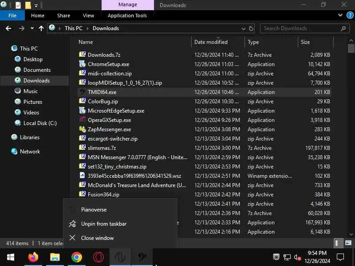Screen dimensions: 355x266
Task: Select escargot-switcher.zip file name
Action: [x=113, y=139]
